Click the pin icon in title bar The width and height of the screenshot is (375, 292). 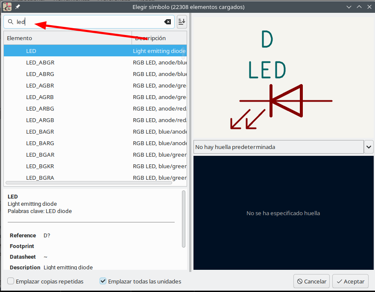tap(18, 7)
